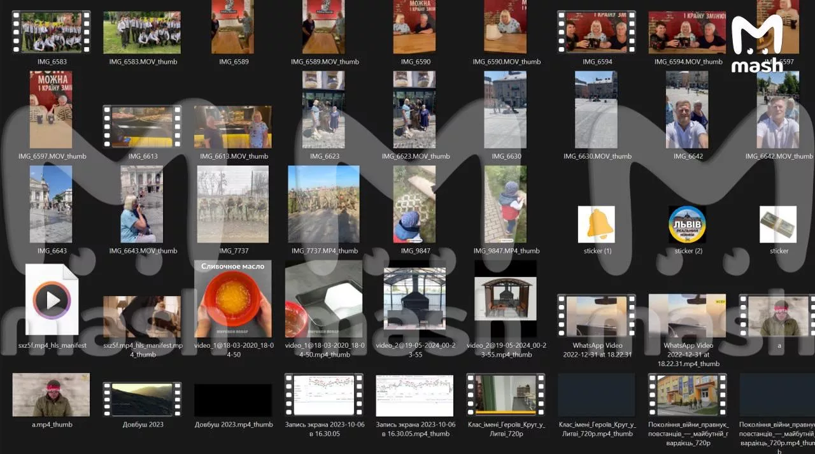Image resolution: width=815 pixels, height=454 pixels.
Task: Select Запись экрана 2023-10-06 video file
Action: [324, 395]
